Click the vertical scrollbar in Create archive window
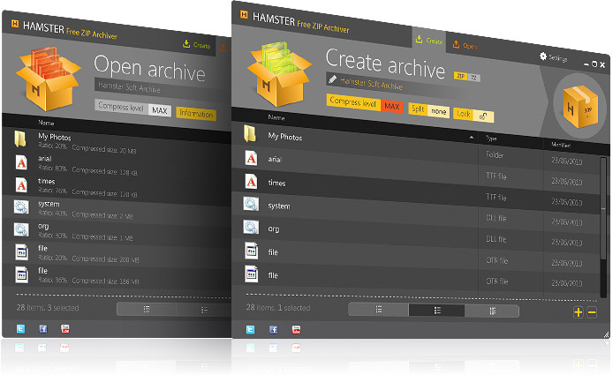This screenshot has width=613, height=375. (603, 207)
